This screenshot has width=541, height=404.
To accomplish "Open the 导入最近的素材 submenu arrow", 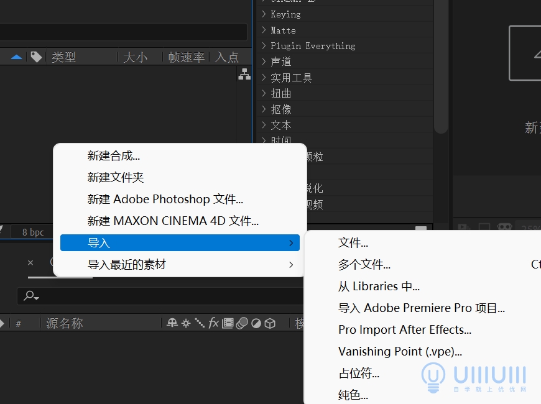I will (291, 265).
